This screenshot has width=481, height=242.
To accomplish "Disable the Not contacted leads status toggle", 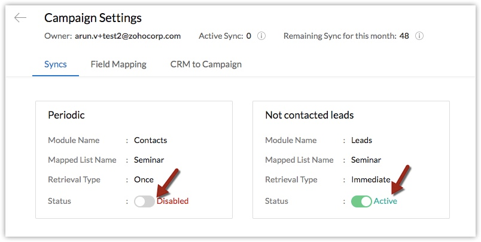I will coord(362,201).
